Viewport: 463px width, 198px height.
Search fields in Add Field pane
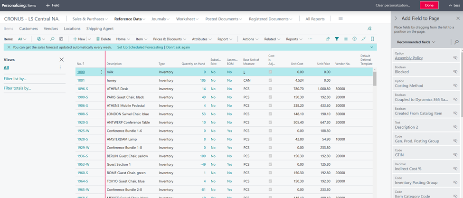[456, 42]
